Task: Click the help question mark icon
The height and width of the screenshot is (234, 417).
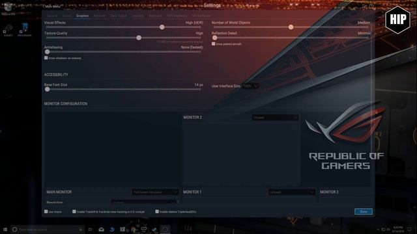Action: tap(371, 6)
